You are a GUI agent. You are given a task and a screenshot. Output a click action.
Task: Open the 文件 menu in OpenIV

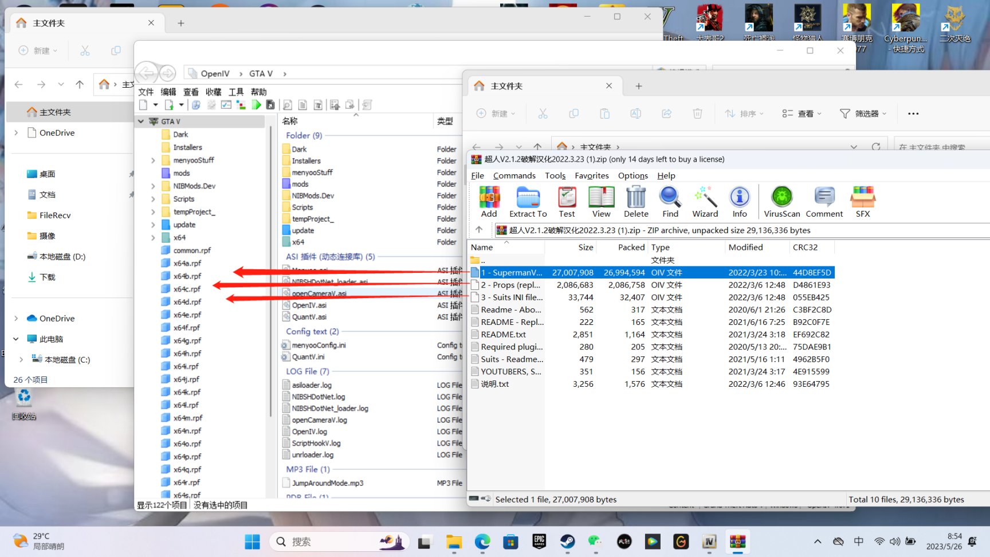pyautogui.click(x=146, y=92)
